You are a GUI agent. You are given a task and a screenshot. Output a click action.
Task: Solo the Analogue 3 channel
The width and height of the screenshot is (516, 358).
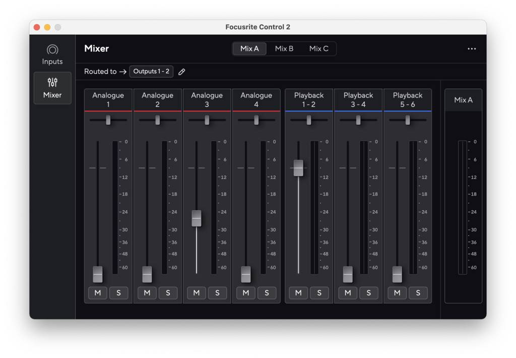(218, 293)
